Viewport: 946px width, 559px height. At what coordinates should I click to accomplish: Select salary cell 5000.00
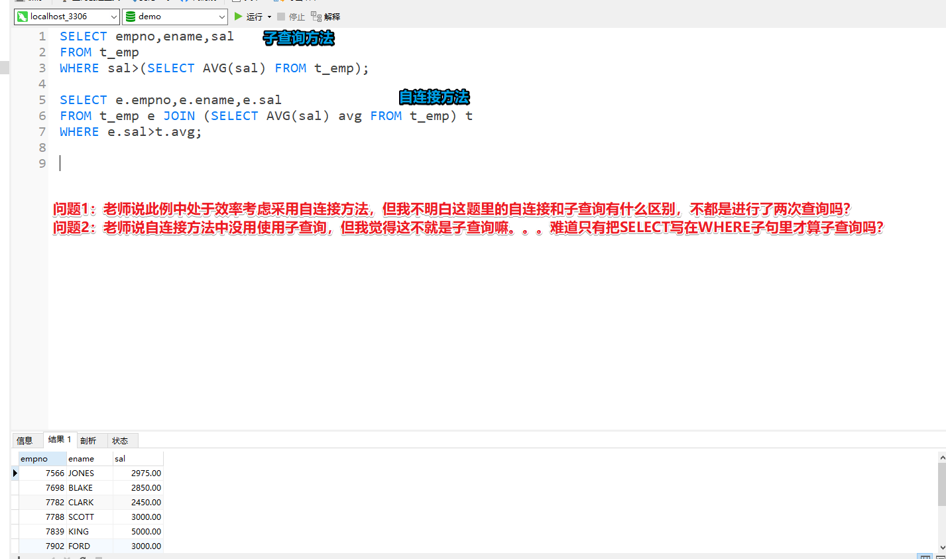138,531
